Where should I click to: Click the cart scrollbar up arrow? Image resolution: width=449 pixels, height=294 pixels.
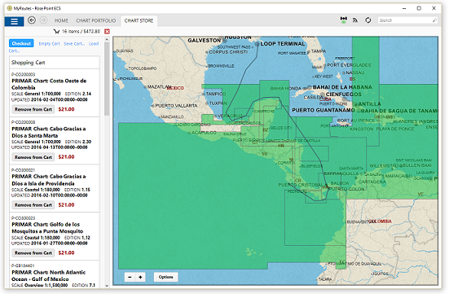pyautogui.click(x=107, y=40)
